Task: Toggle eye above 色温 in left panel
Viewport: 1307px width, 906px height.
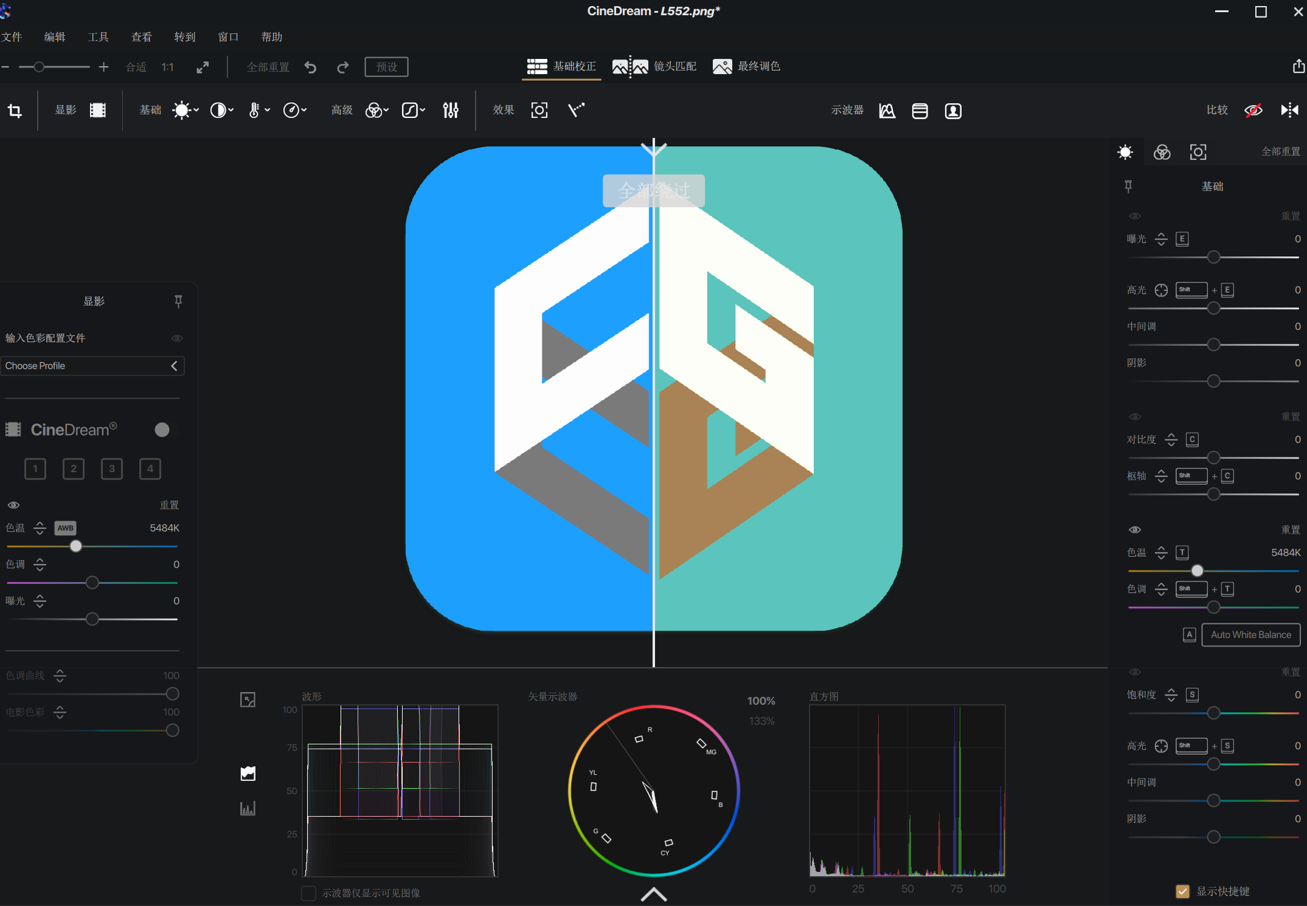Action: [x=13, y=505]
